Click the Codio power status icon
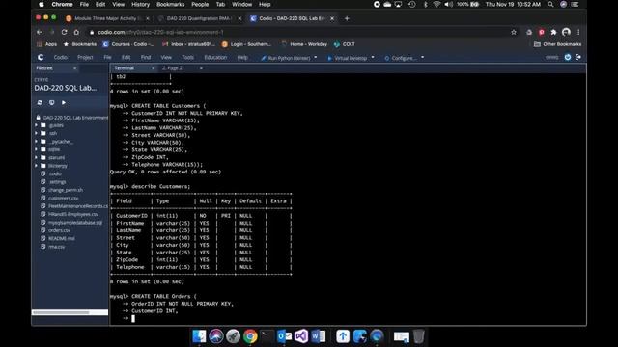This screenshot has height=347, width=618. click(x=568, y=57)
